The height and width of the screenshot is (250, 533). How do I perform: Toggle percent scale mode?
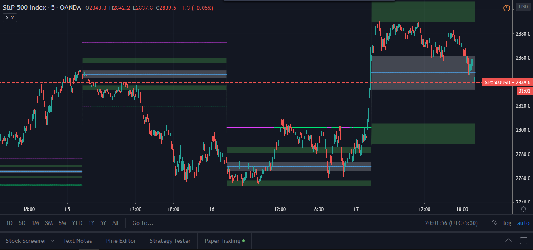coord(495,223)
